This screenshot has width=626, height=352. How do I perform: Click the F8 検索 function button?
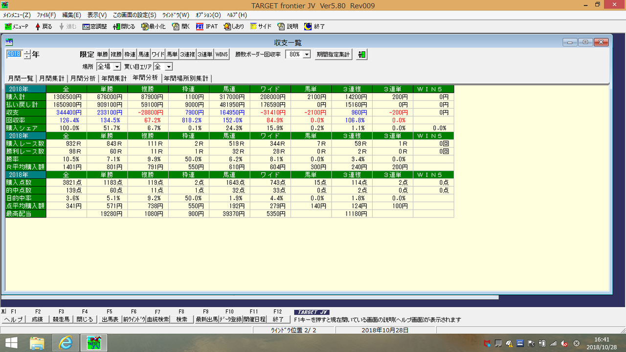coord(181,319)
